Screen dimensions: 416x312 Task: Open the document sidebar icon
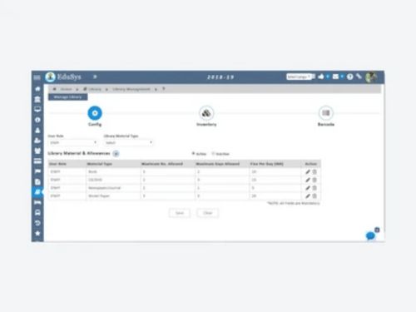pos(37,181)
